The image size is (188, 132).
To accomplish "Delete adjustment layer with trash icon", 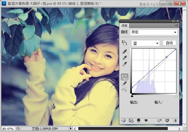I will 175,120.
